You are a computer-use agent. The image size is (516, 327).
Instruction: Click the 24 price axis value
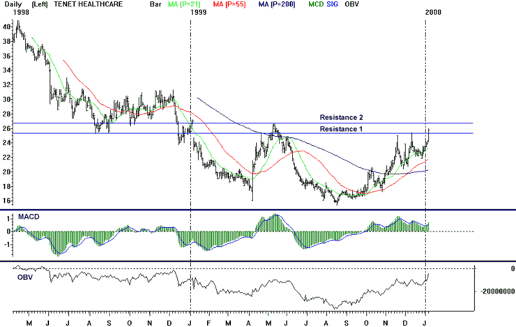point(6,143)
